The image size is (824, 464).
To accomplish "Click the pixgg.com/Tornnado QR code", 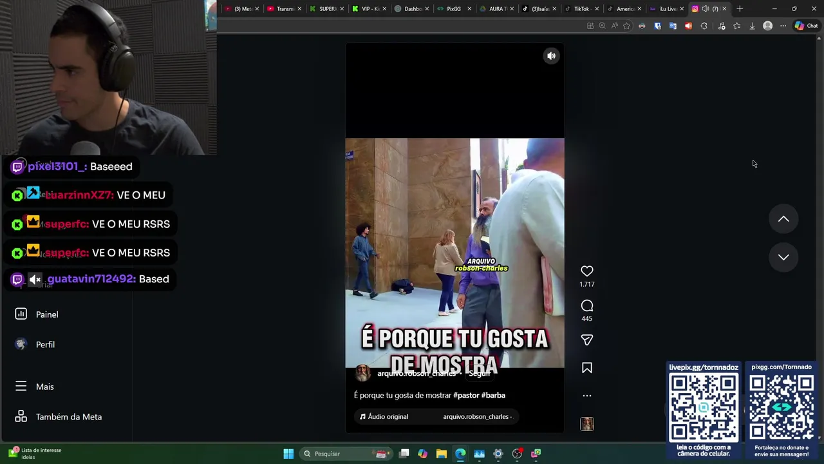I will pyautogui.click(x=782, y=407).
